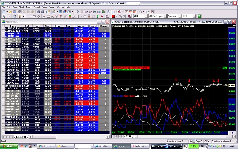Click the red Stop EUR/USD order label
The width and height of the screenshot is (238, 149).
pyautogui.click(x=131, y=67)
